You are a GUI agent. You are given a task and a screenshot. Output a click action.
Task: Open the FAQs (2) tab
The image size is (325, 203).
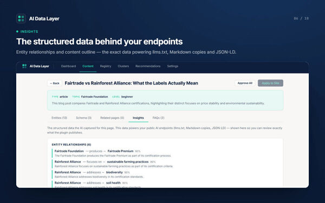[158, 117]
